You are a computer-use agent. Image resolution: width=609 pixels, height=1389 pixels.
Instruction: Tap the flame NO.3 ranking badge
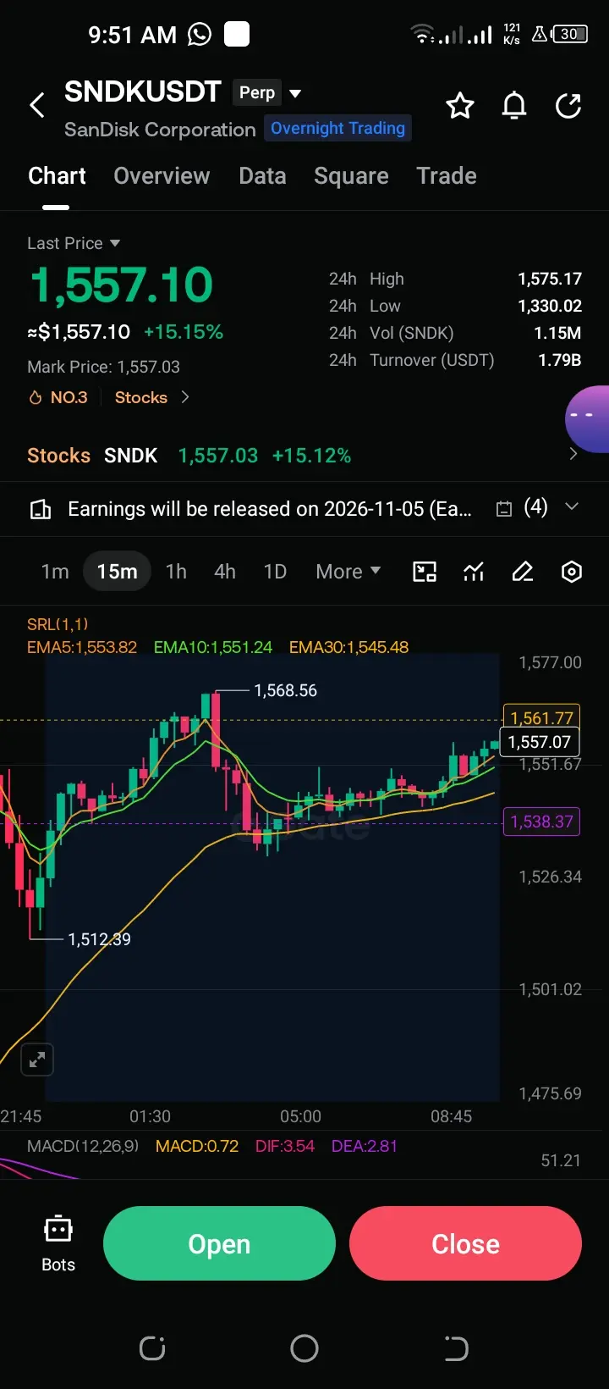(x=58, y=397)
